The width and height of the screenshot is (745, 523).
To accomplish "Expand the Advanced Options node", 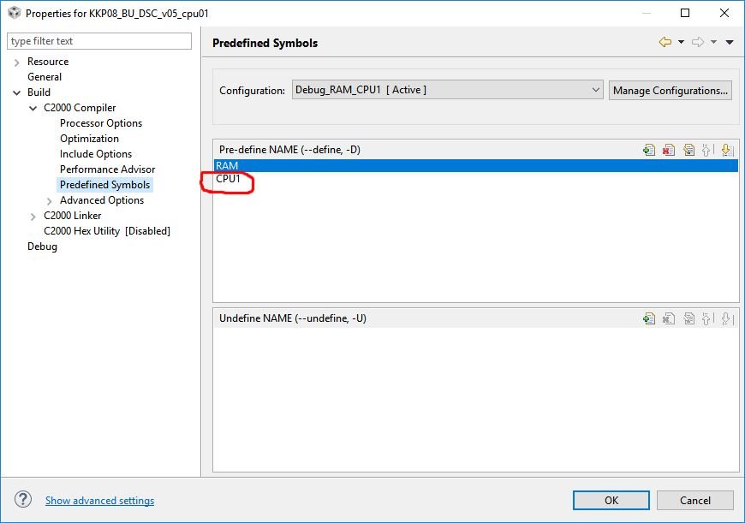I will tap(50, 201).
